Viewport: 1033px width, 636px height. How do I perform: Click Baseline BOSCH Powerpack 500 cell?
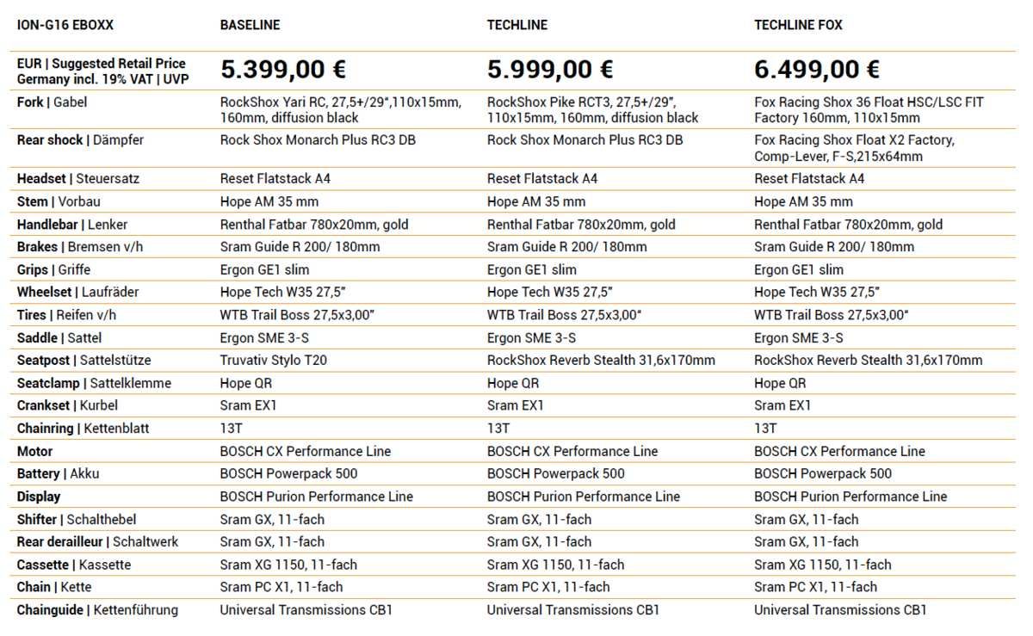point(288,473)
